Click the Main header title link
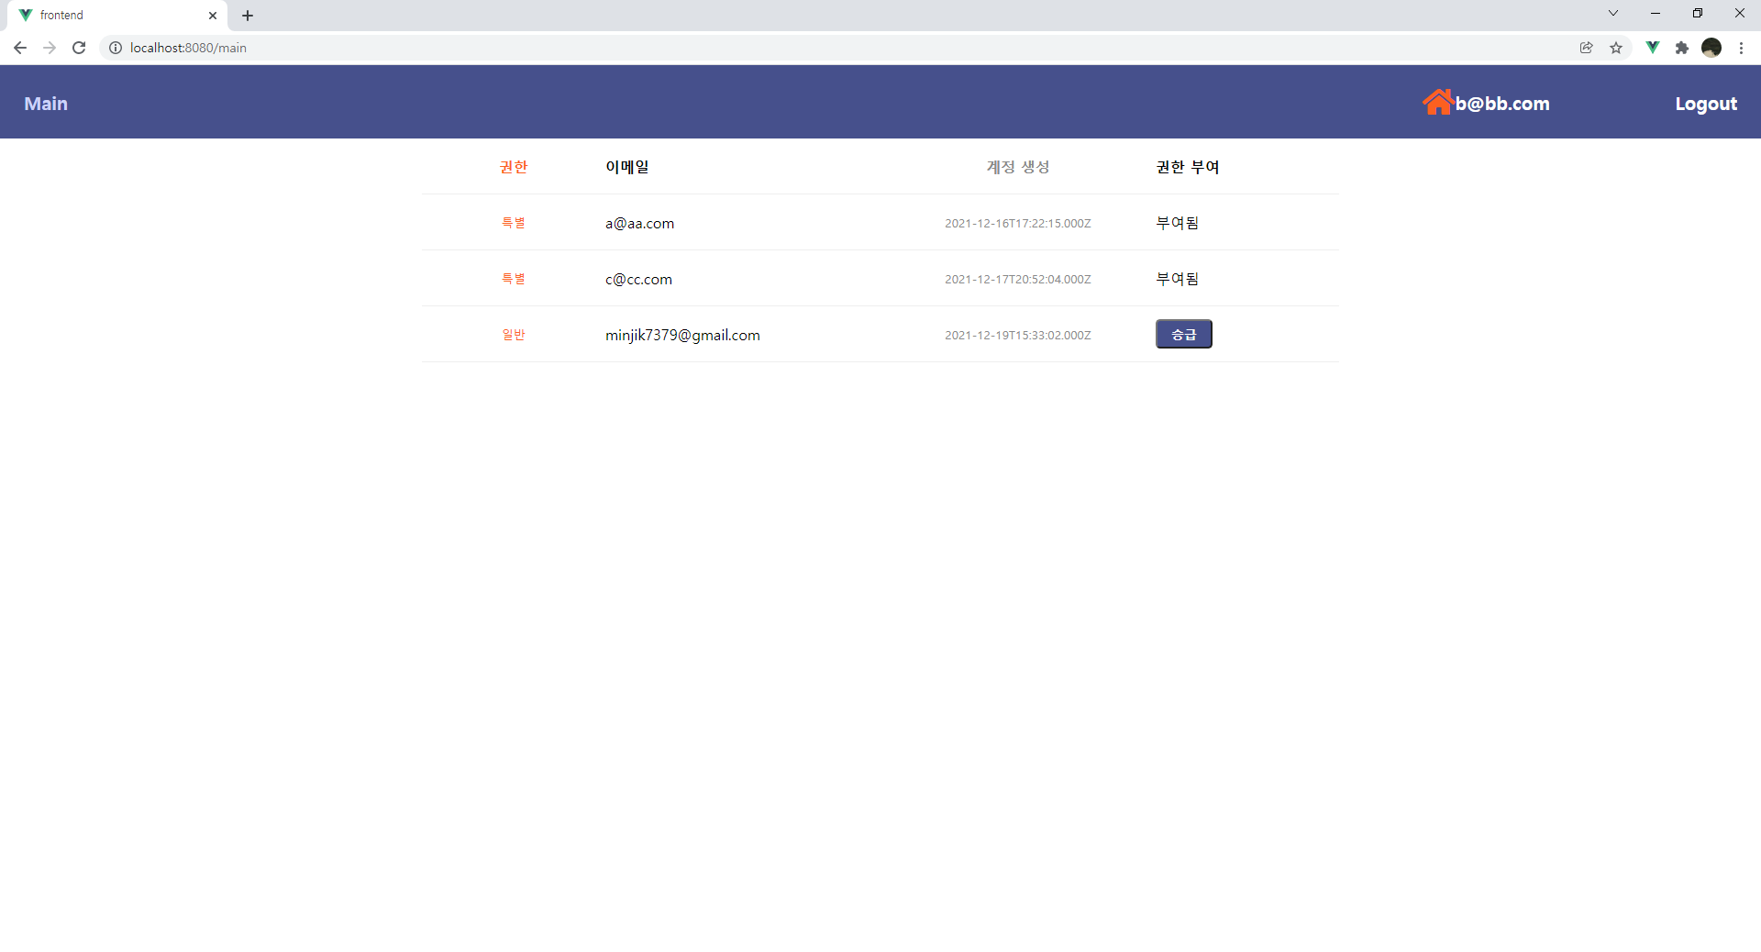1761x952 pixels. pos(45,104)
